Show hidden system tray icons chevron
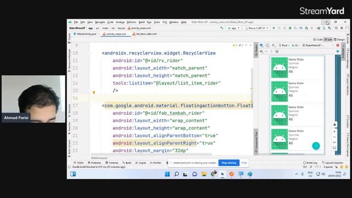This screenshot has height=198, width=352. coord(296,174)
